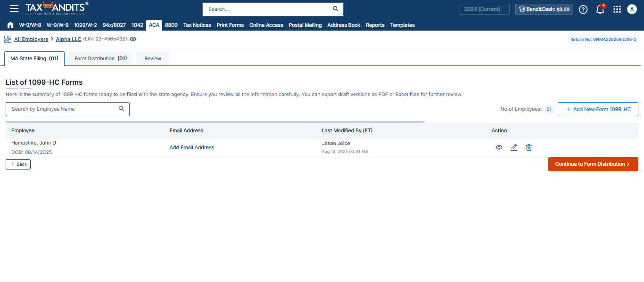Click Employee column header
The image size is (644, 282).
click(23, 130)
